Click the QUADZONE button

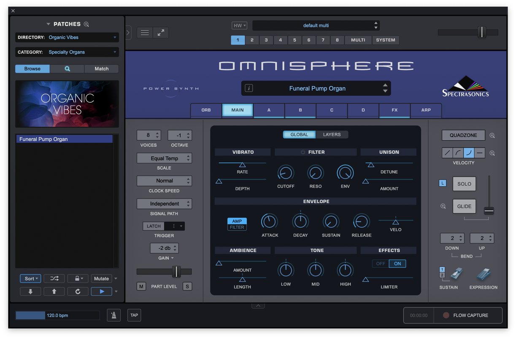463,135
